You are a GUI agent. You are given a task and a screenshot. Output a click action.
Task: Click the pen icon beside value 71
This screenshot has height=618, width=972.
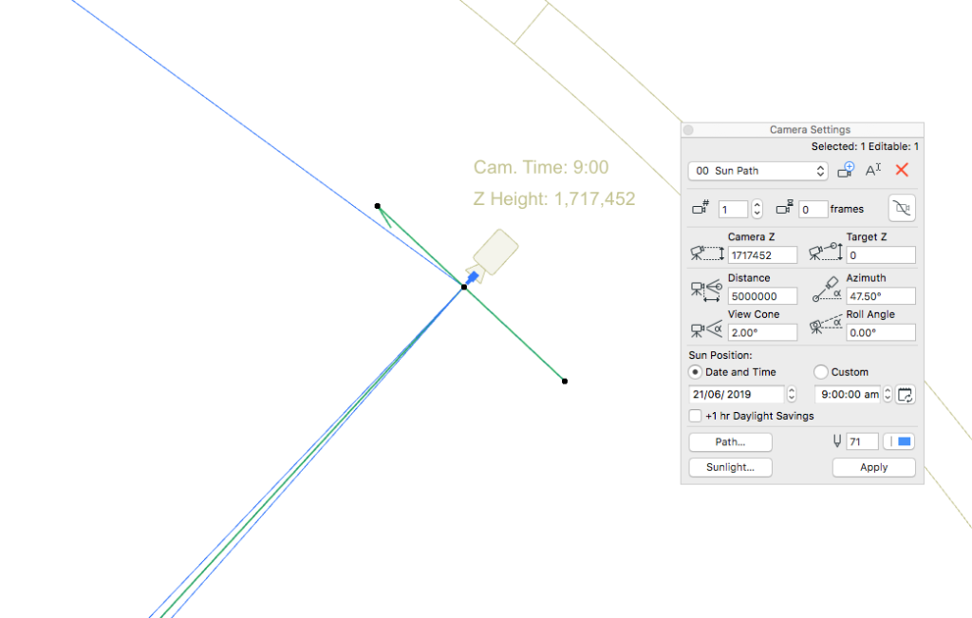837,441
